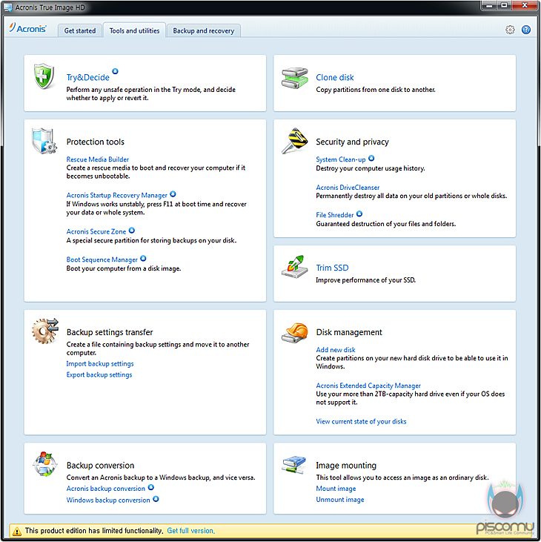
Task: Open Acronis Startup Recovery Manager link
Action: (117, 196)
